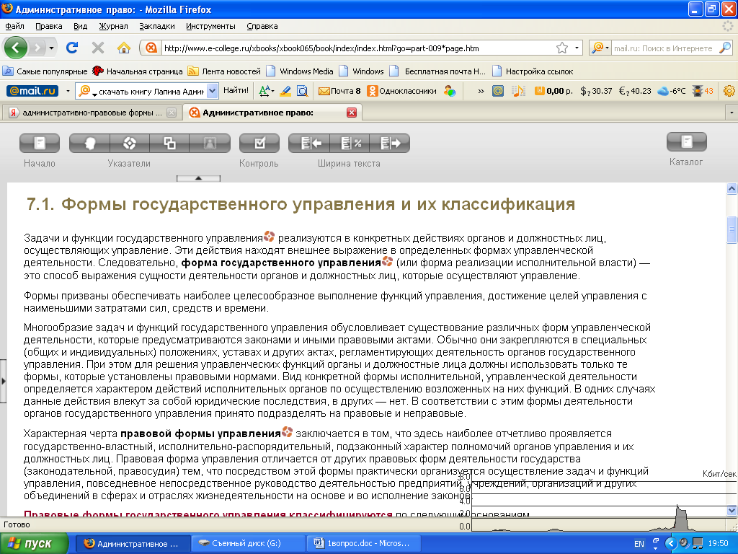738x554 pixels.
Task: Open the @mail.ru logo menu arrow
Action: [x=68, y=91]
